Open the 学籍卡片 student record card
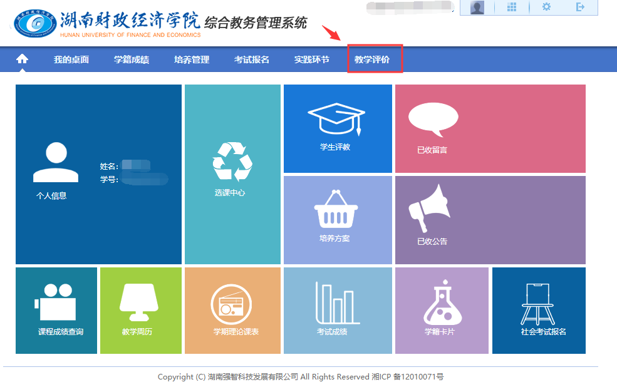Image resolution: width=617 pixels, height=387 pixels. point(442,310)
